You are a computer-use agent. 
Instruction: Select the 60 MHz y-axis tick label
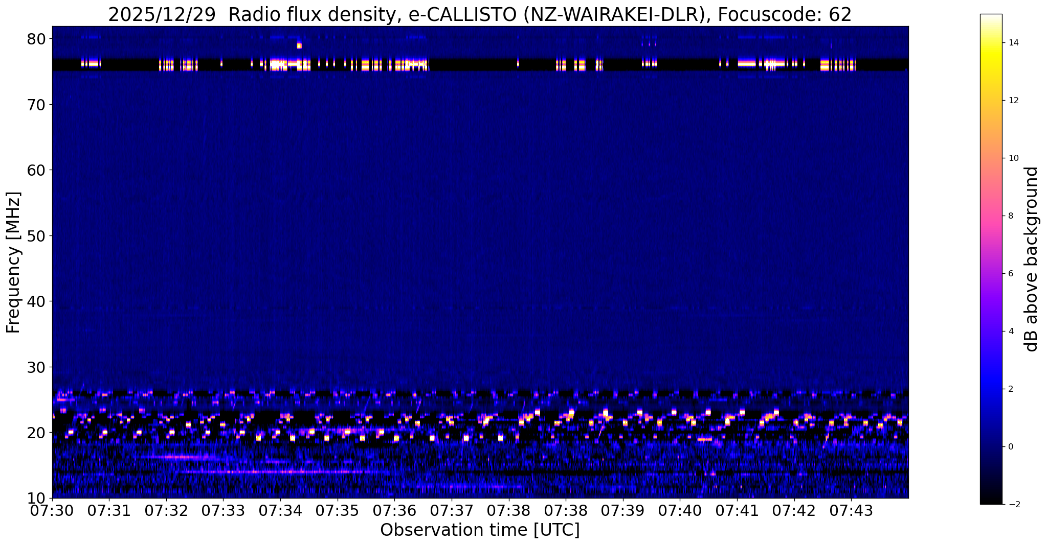click(37, 170)
